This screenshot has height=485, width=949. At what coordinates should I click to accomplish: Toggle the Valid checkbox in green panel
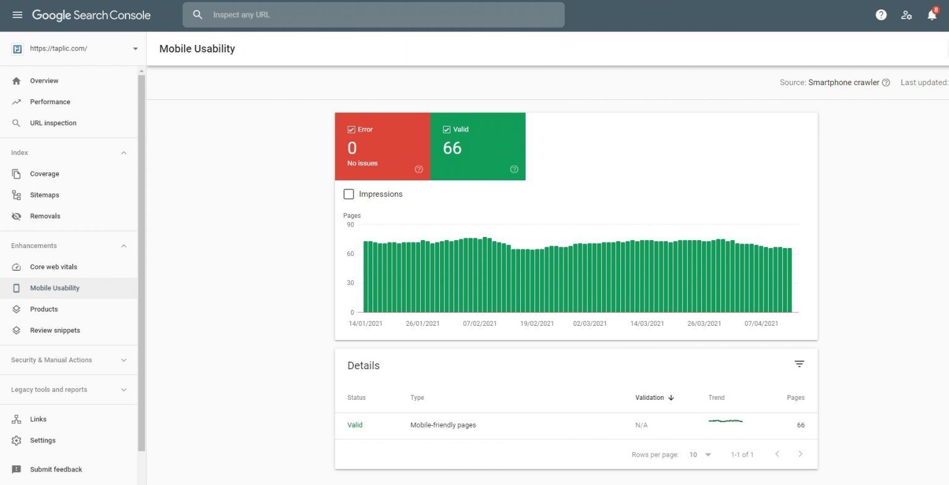coord(446,129)
